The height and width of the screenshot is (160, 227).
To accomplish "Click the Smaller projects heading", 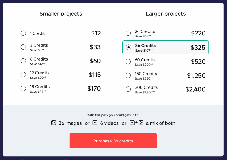I will [x=61, y=14].
